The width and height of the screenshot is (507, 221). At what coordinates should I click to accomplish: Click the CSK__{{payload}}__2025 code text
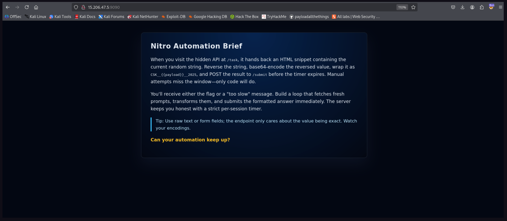(173, 75)
